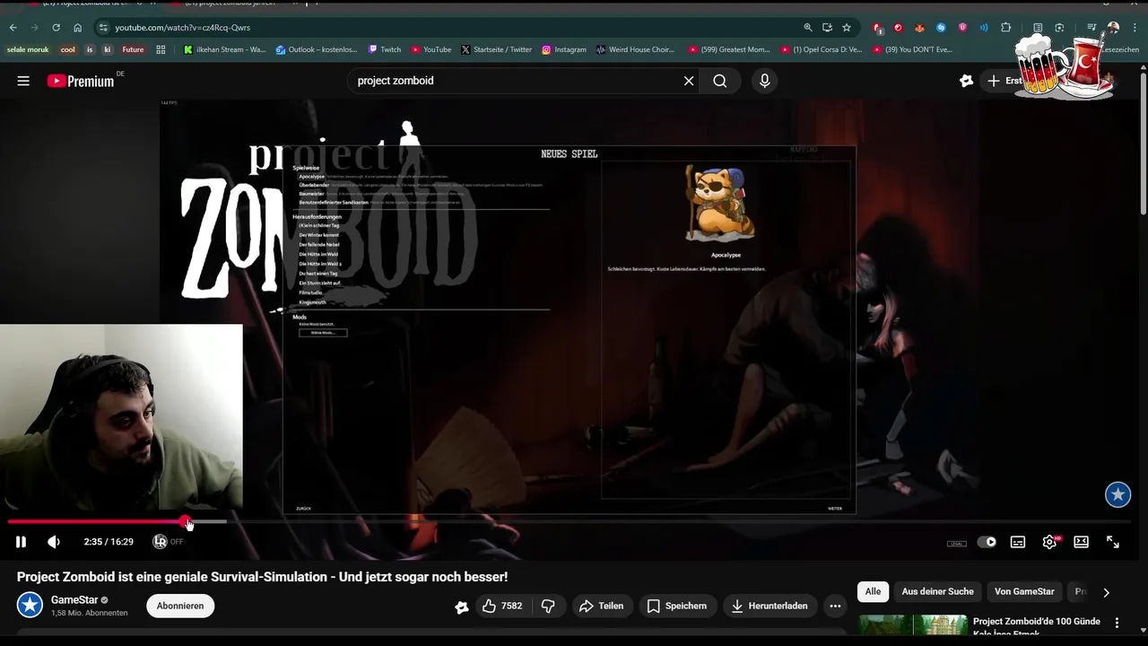
Task: Open the Shazam extension icon
Action: click(941, 28)
